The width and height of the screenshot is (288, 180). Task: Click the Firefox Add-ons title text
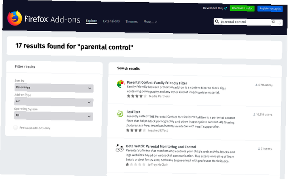(x=52, y=19)
